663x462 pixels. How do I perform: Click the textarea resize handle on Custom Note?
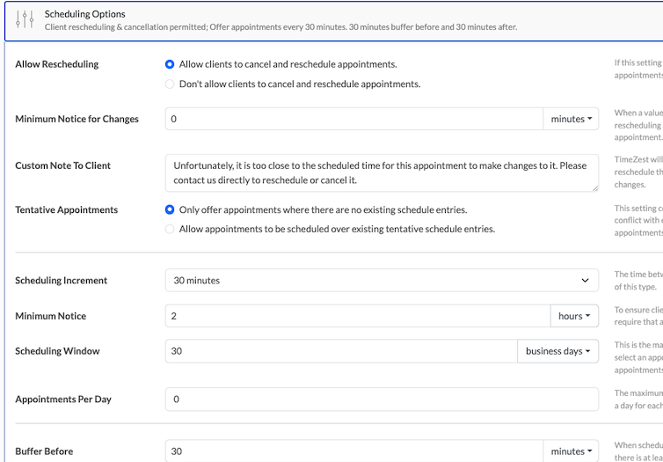(594, 187)
